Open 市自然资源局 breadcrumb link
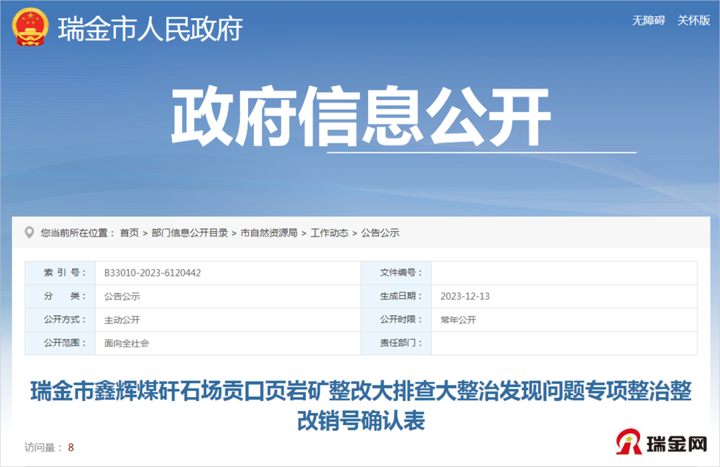720x467 pixels. (x=269, y=233)
